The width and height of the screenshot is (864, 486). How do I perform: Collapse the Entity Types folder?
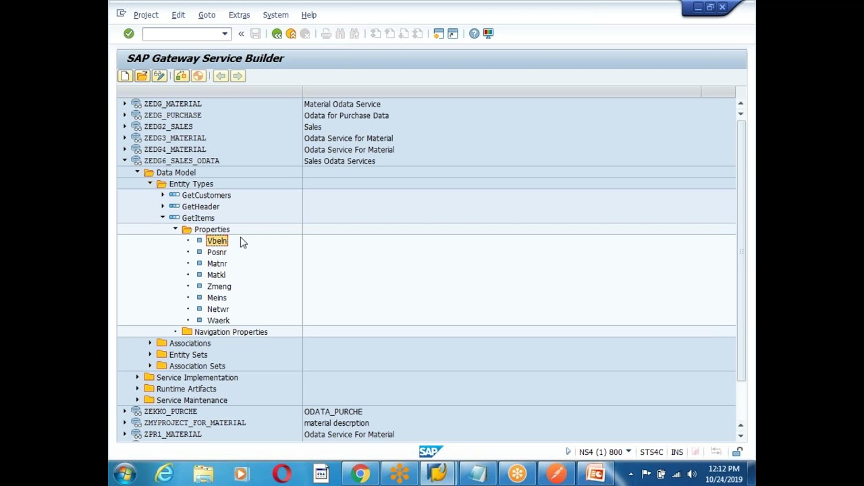tap(150, 184)
